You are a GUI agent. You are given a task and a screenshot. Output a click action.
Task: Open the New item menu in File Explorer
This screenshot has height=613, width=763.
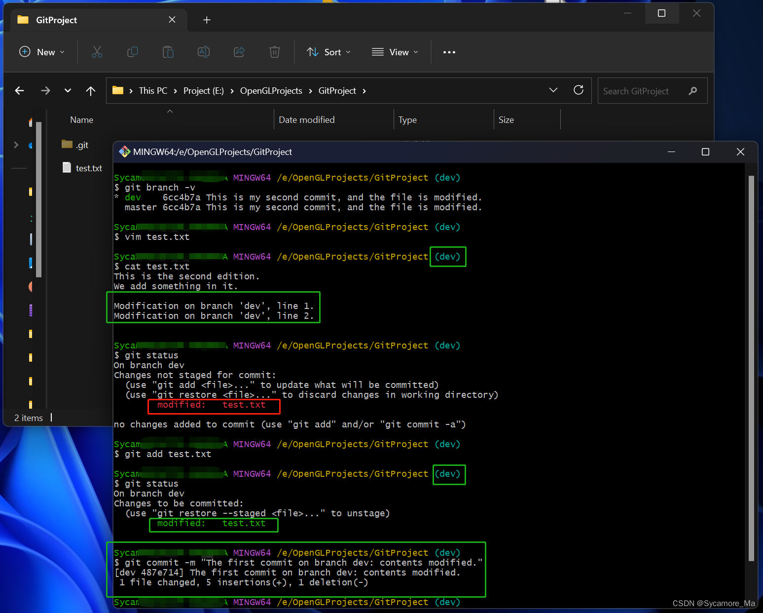[42, 52]
